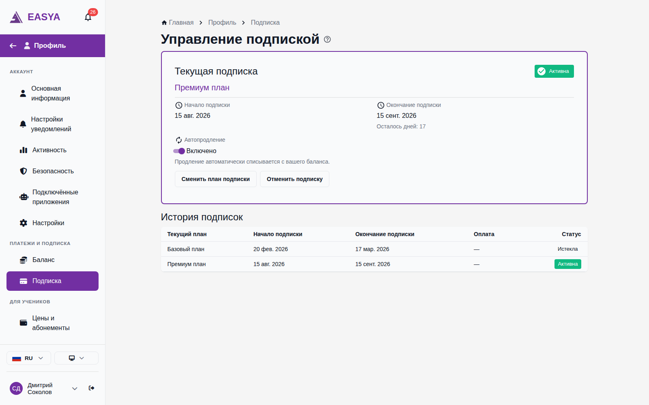Click the 20 фев. 2026 start date cell
The width and height of the screenshot is (649, 405).
tap(271, 249)
